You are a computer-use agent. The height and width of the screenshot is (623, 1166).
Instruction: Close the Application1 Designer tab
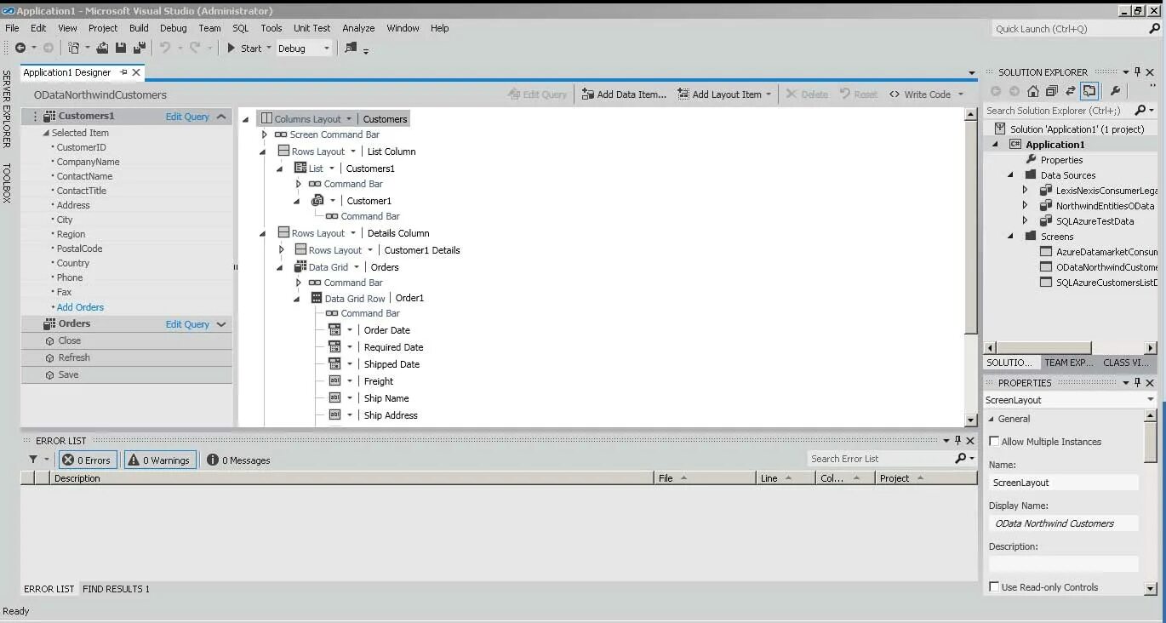tap(136, 72)
